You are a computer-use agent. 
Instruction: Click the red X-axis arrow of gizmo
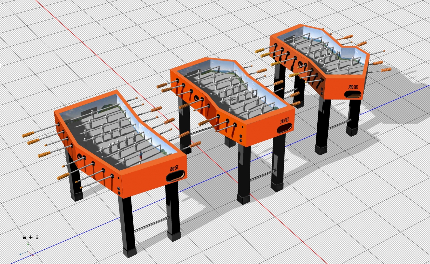(33, 255)
